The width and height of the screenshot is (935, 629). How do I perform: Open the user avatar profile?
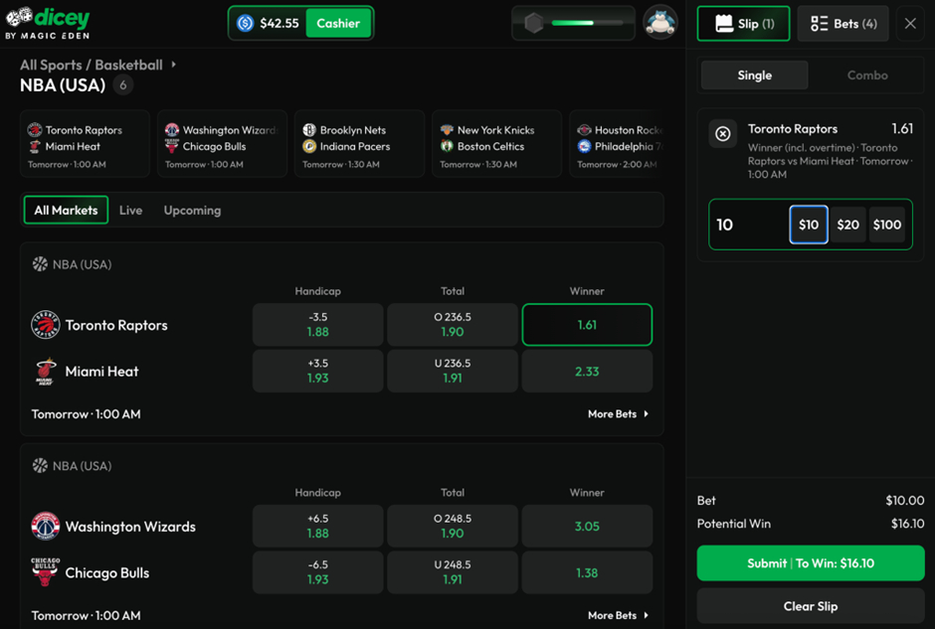tap(660, 22)
